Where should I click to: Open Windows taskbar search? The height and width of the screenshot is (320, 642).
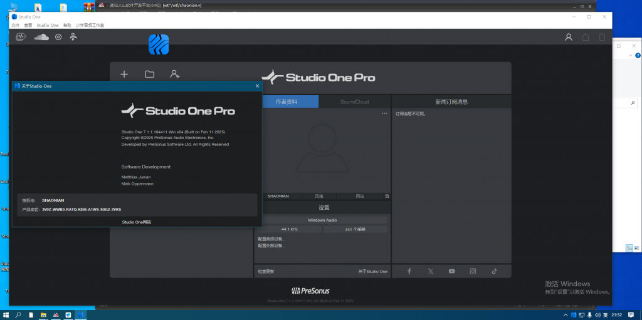tap(18, 315)
